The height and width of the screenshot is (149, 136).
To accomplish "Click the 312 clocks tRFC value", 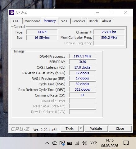I will [82, 89].
